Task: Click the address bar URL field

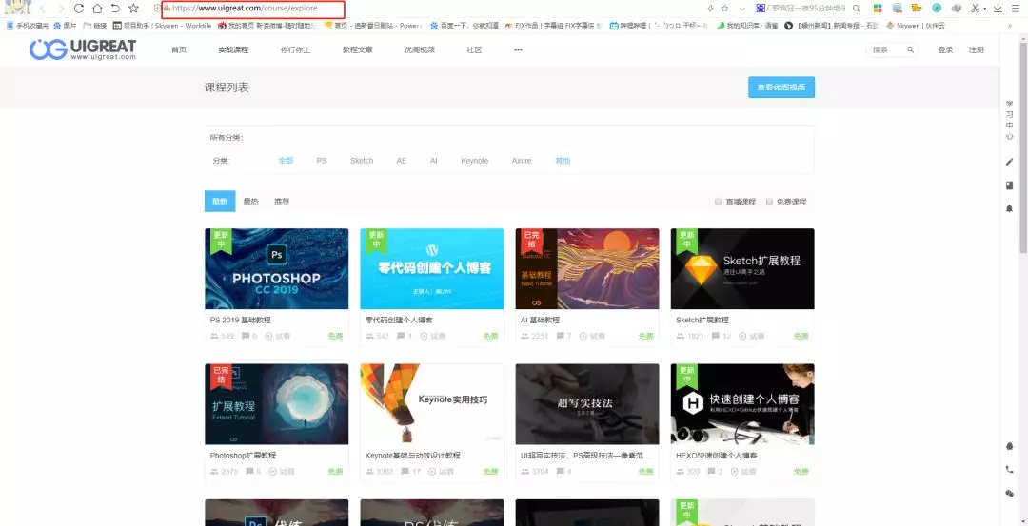Action: [x=254, y=9]
